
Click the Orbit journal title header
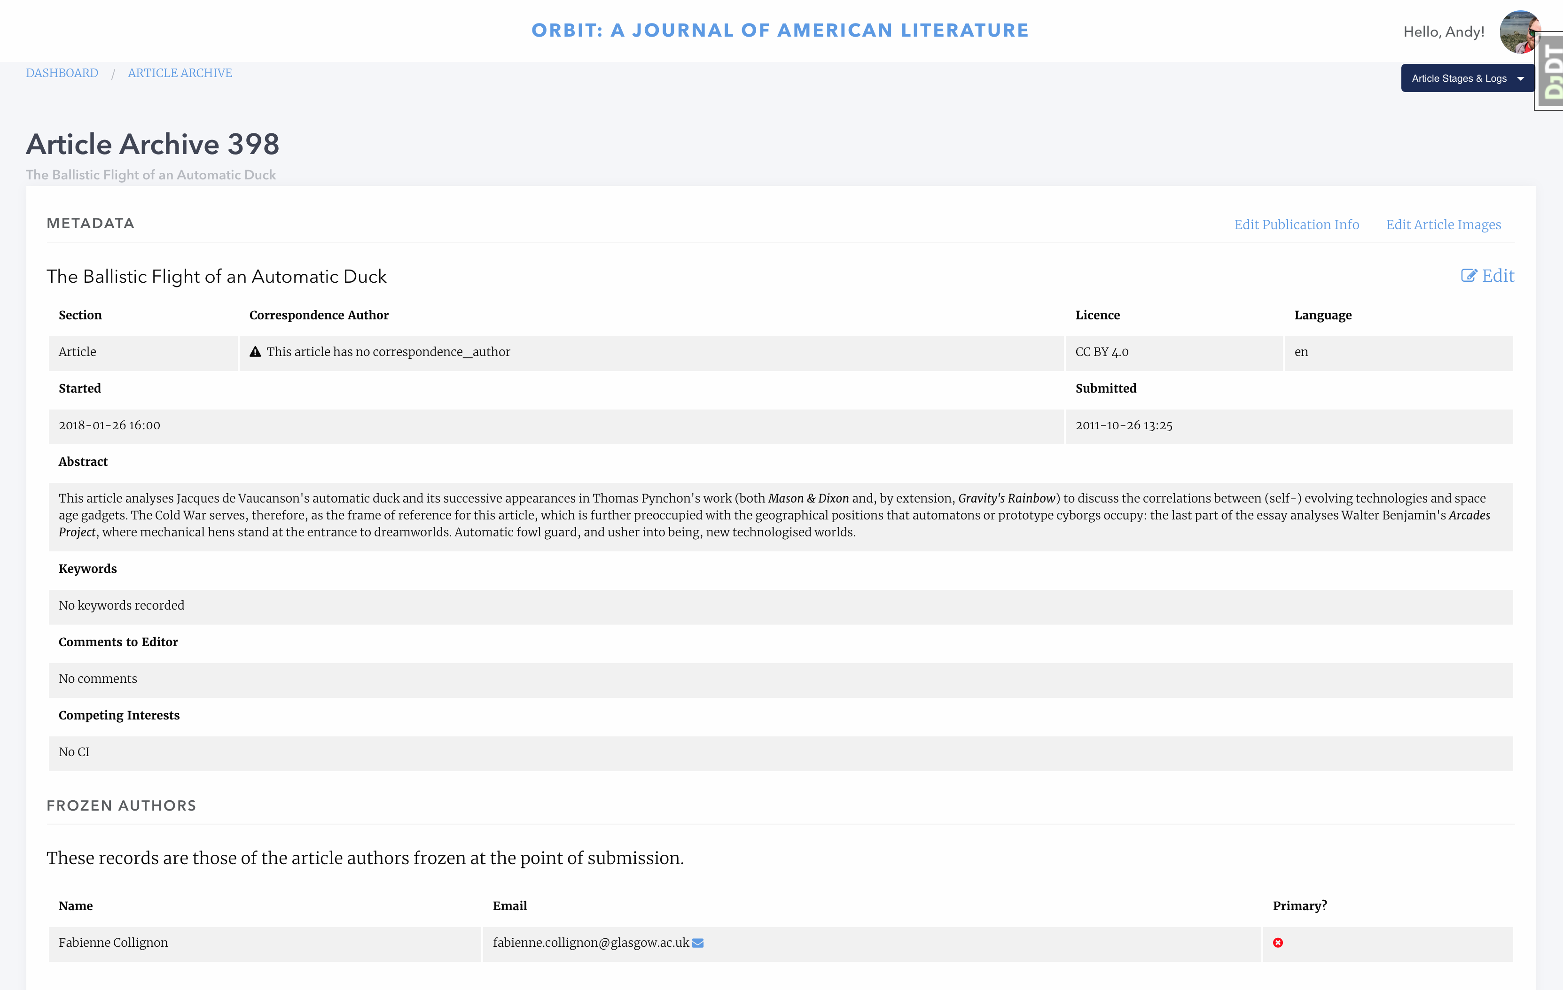pyautogui.click(x=780, y=31)
